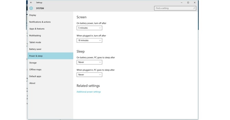The image size is (230, 120).
Task: Maximize the Settings window
Action: pos(188,3)
